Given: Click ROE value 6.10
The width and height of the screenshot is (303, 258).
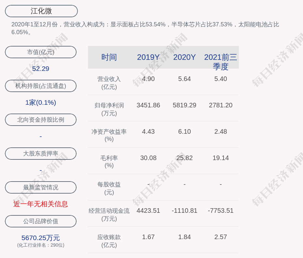Looking at the screenshot, I should (184, 132).
